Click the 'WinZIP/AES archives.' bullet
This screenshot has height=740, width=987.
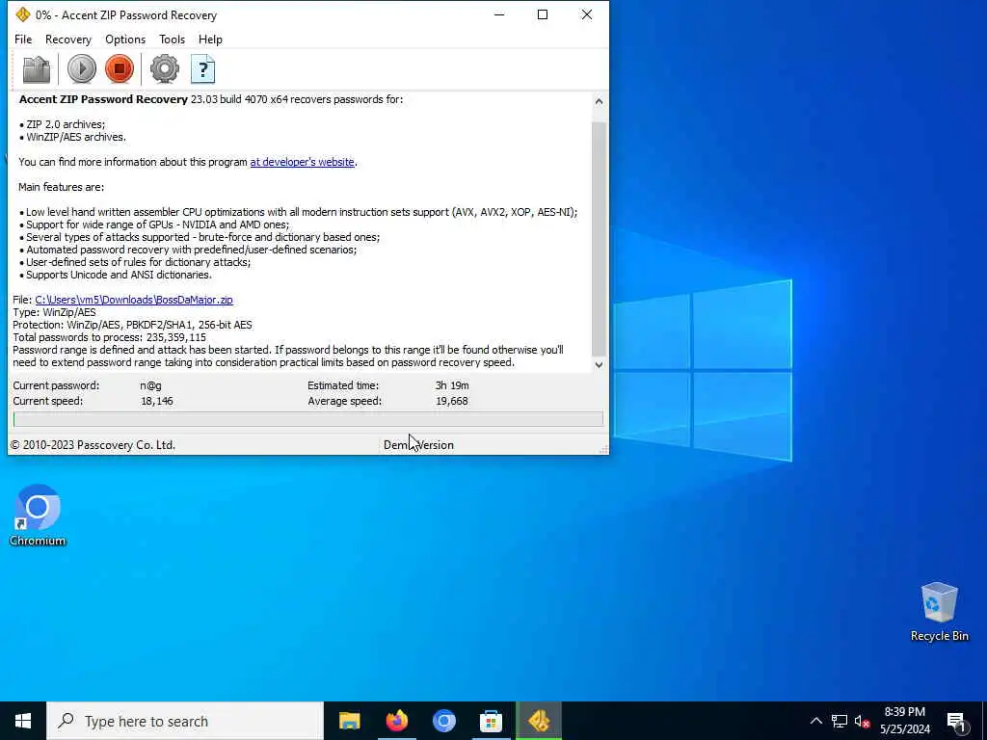coord(72,137)
